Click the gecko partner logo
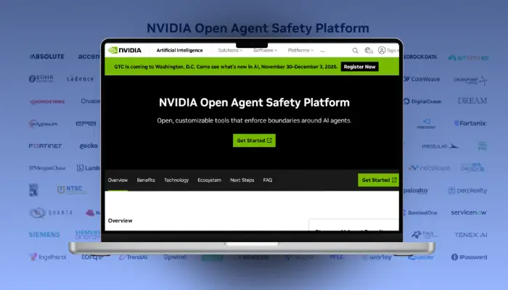508x290 pixels. [89, 146]
